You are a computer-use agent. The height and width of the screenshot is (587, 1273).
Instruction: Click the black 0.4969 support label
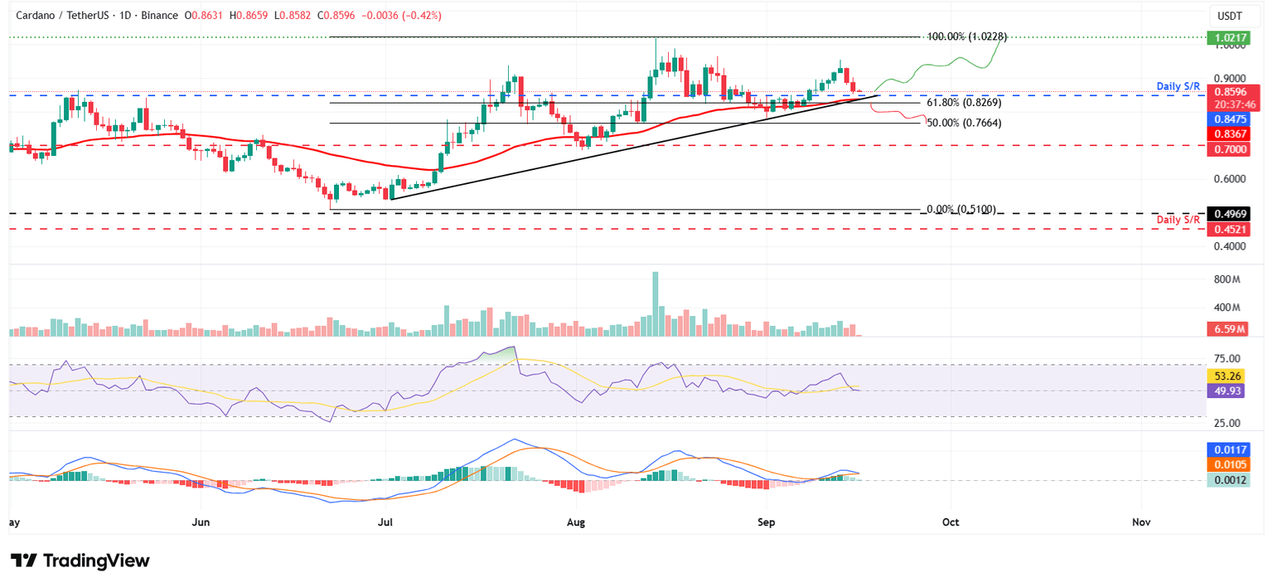coord(1230,214)
